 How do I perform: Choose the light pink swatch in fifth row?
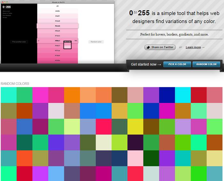135,158
